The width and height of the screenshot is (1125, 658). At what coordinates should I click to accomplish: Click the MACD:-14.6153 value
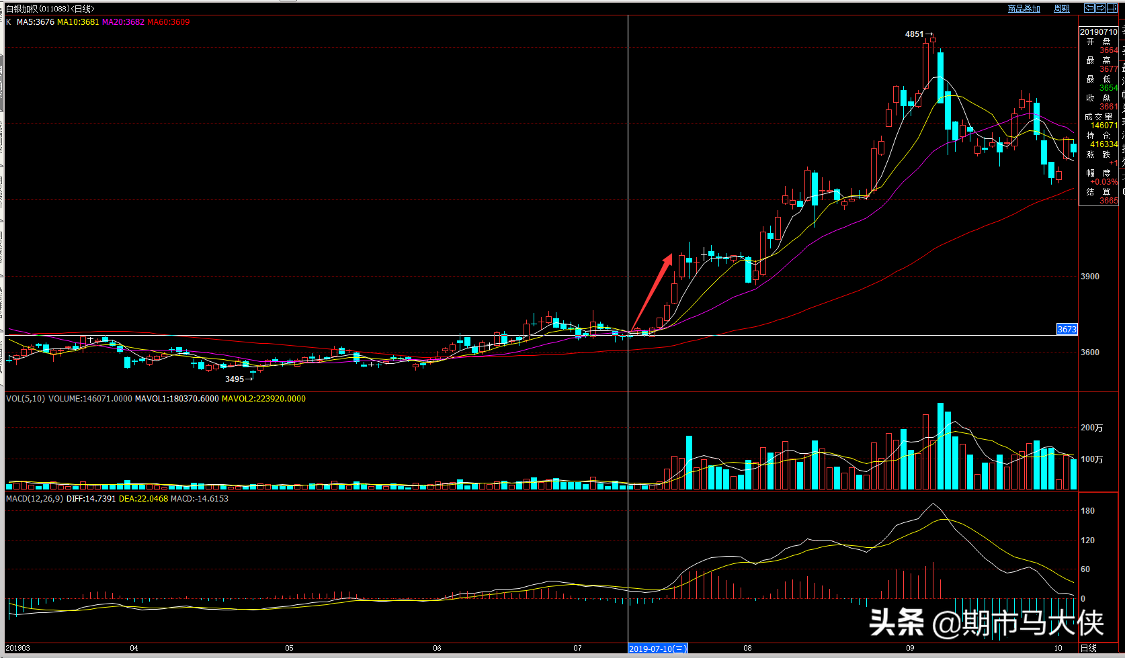(x=200, y=499)
